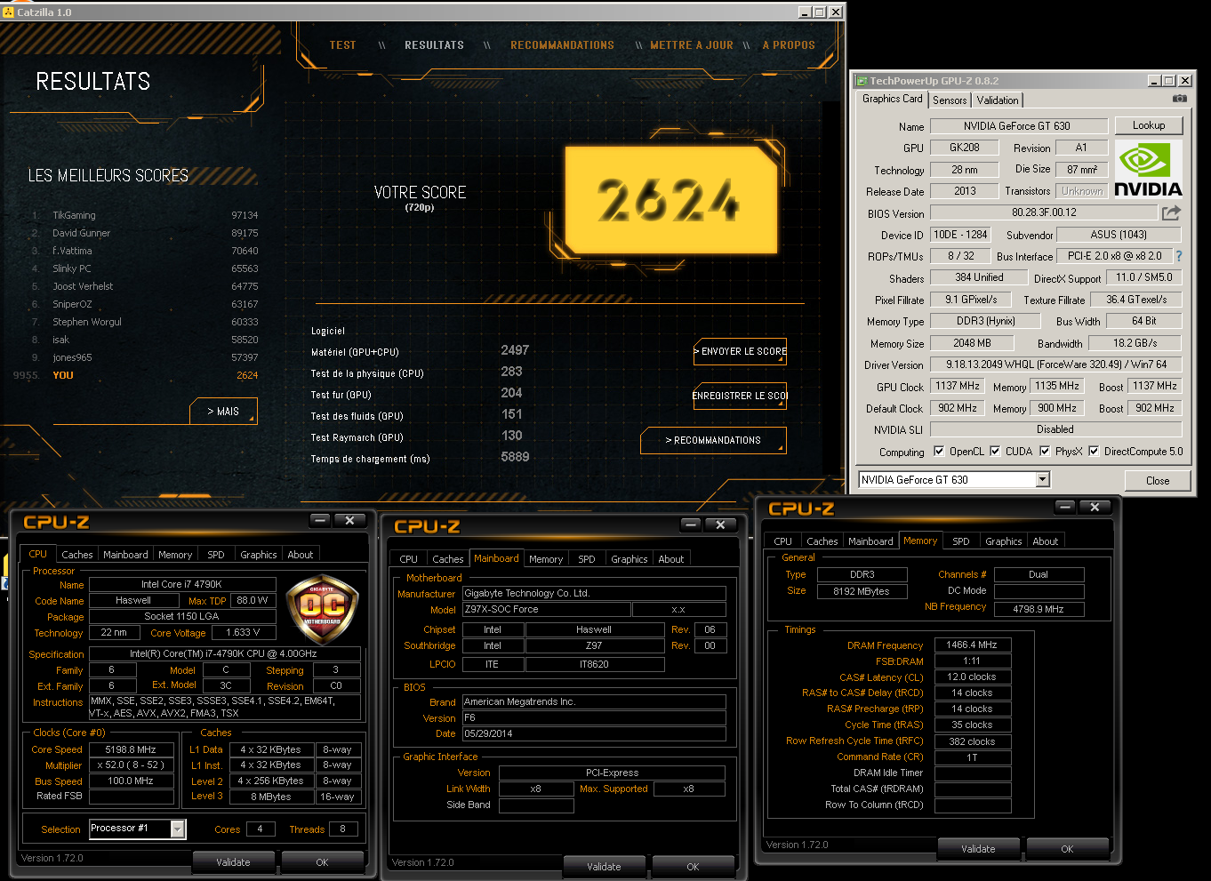Click the Lookup button in GPU-Z

(x=1149, y=125)
